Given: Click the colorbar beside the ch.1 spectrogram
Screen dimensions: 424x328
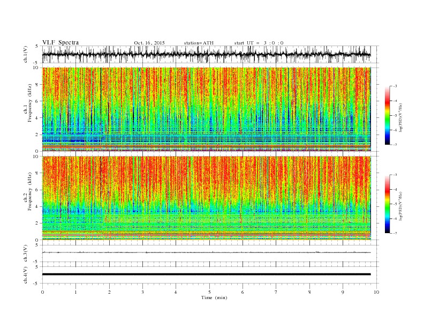Looking at the screenshot, I should [387, 115].
